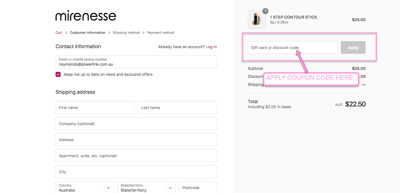Image resolution: width=400 pixels, height=193 pixels.
Task: Click the Postcode field
Action: tap(198, 187)
